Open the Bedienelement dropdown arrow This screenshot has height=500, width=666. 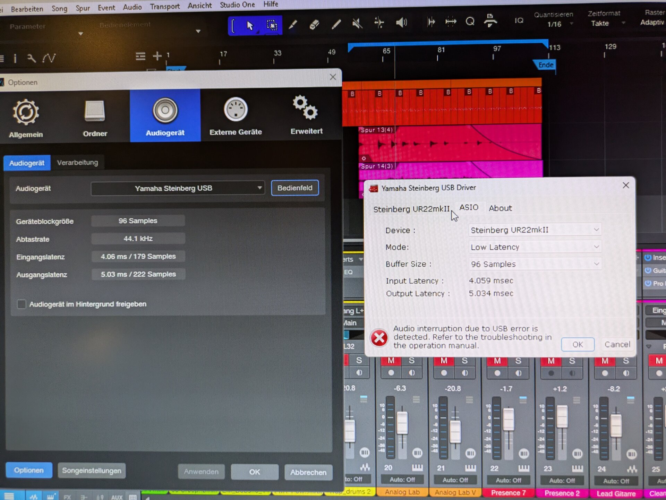[198, 31]
